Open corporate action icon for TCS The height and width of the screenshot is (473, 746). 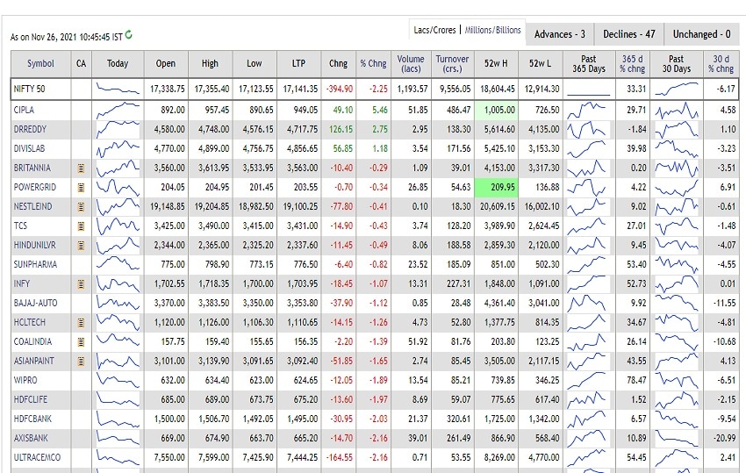click(81, 226)
